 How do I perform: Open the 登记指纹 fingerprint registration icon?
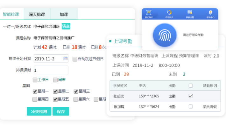coord(149,13)
